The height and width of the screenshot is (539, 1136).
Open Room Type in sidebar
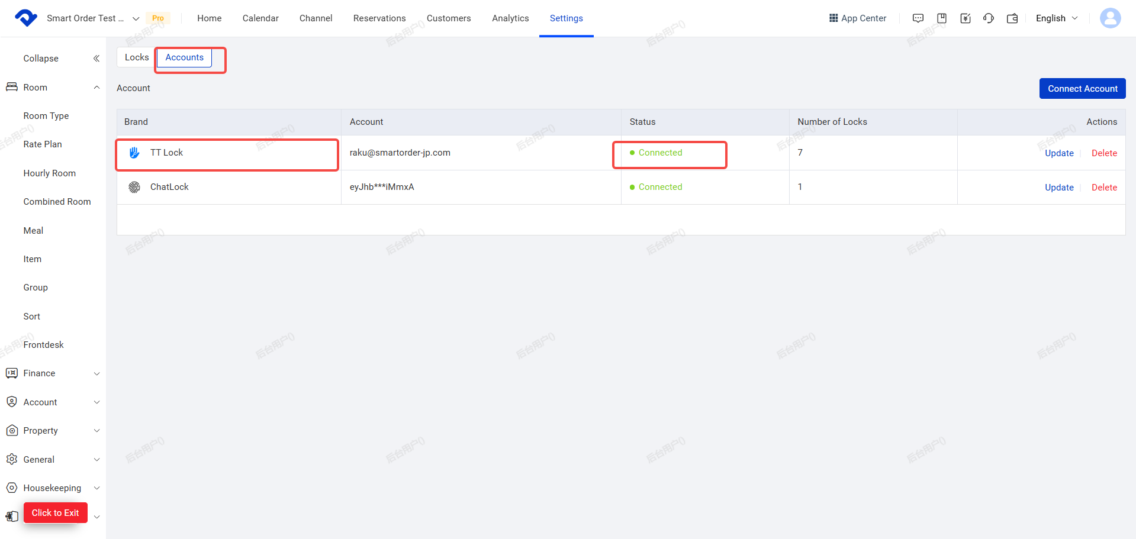click(x=46, y=116)
